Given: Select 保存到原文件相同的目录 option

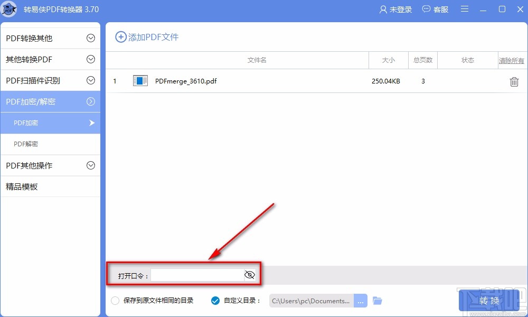Looking at the screenshot, I should [x=115, y=300].
